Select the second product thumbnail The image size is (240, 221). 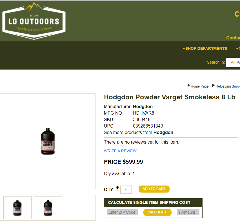tap(48, 208)
